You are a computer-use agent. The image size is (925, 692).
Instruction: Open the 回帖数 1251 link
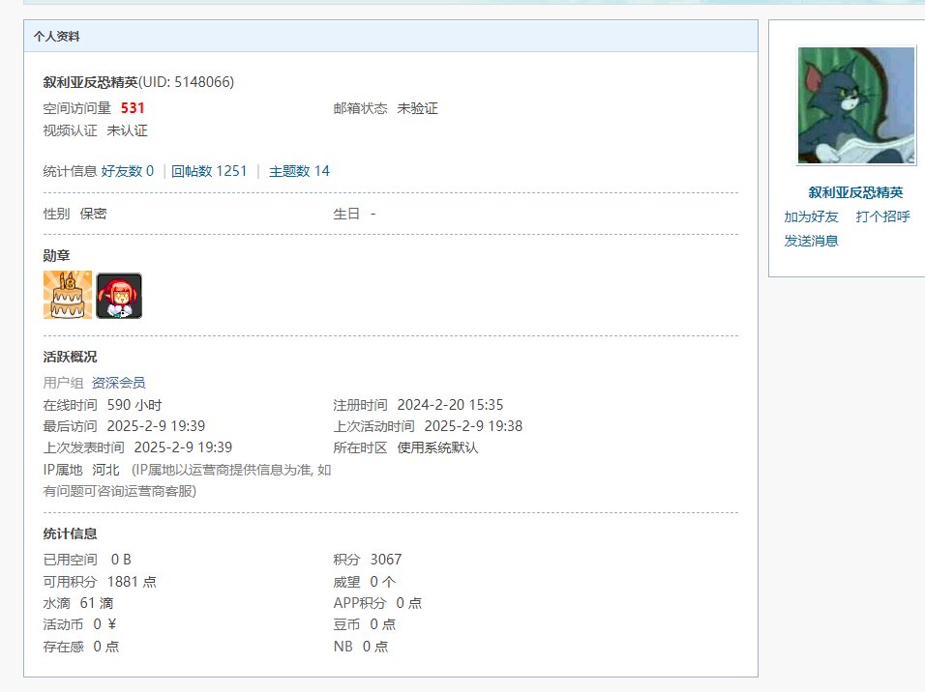click(x=209, y=171)
